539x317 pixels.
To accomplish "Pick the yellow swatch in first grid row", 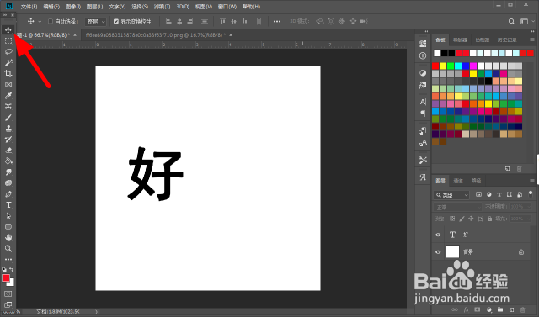I will 443,66.
